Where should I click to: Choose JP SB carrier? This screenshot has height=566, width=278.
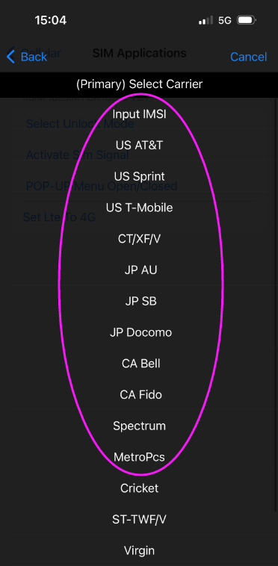point(140,301)
